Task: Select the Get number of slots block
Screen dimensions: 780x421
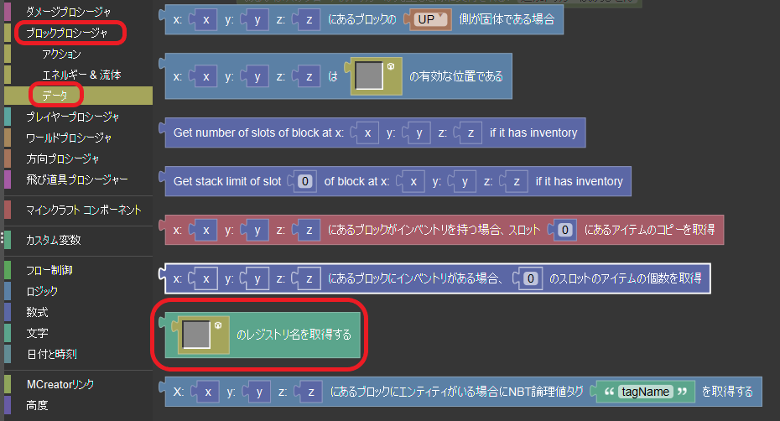Action: pyautogui.click(x=252, y=133)
